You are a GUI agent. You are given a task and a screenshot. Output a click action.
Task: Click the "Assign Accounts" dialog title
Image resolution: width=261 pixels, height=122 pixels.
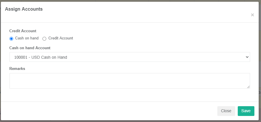[x=24, y=9]
